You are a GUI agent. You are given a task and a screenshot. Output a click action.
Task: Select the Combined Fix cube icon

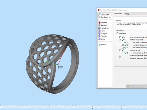coord(99,17)
